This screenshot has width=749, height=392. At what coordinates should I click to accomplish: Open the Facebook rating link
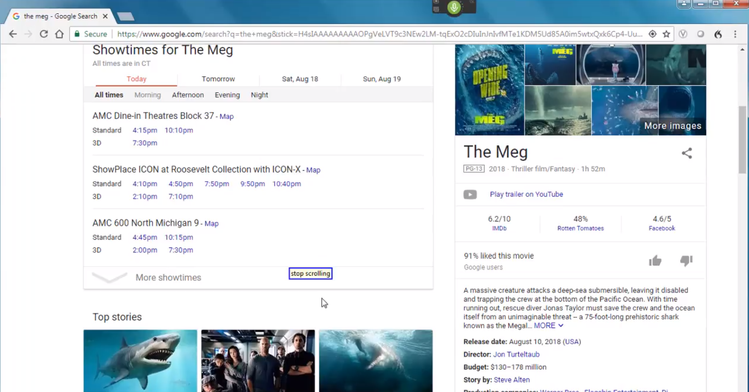662,228
